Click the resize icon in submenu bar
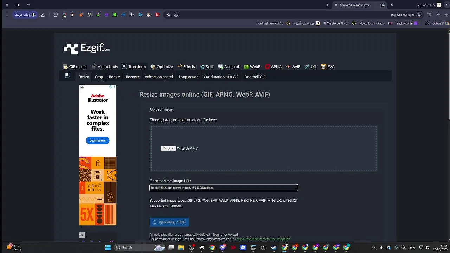Viewport: 450px width, 253px height. [x=67, y=75]
